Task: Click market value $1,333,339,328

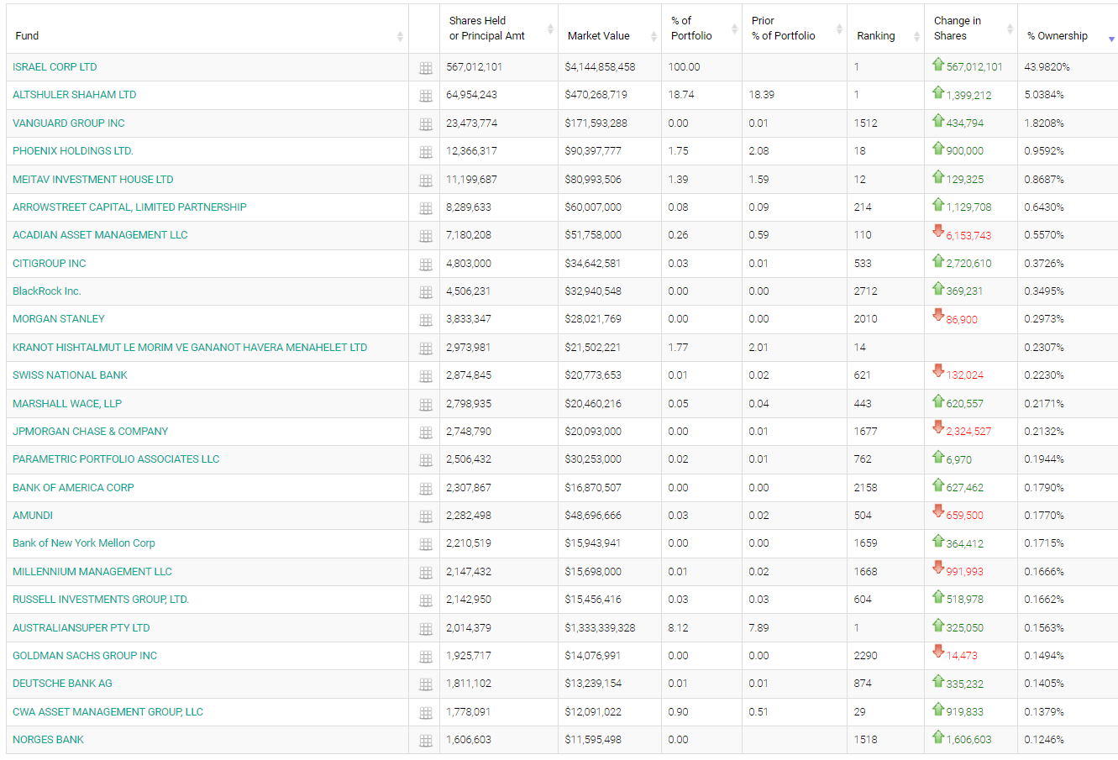Action: click(x=600, y=628)
